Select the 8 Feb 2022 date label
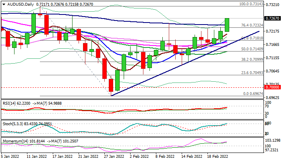 pos(165,156)
